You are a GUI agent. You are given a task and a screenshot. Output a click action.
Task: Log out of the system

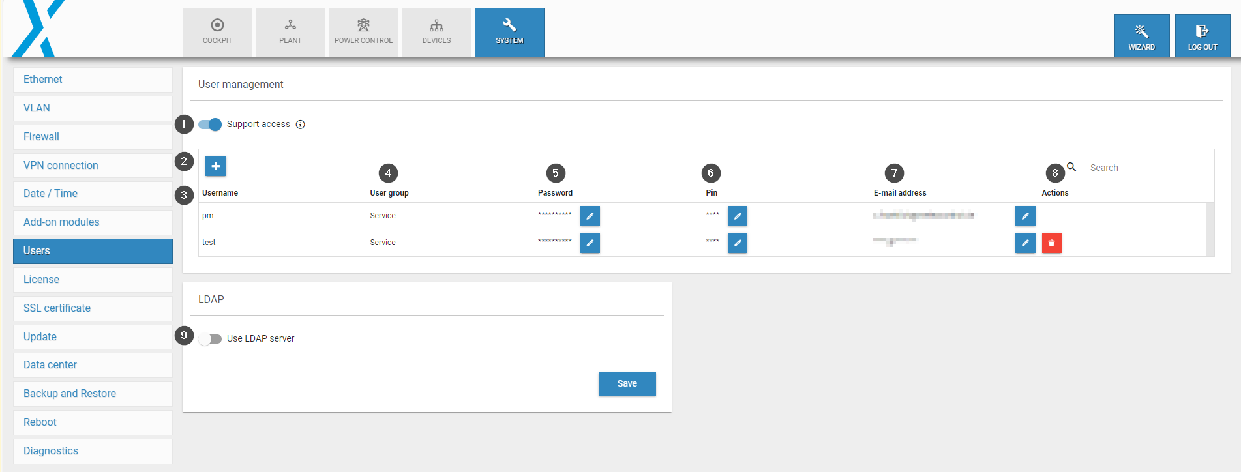pyautogui.click(x=1202, y=36)
